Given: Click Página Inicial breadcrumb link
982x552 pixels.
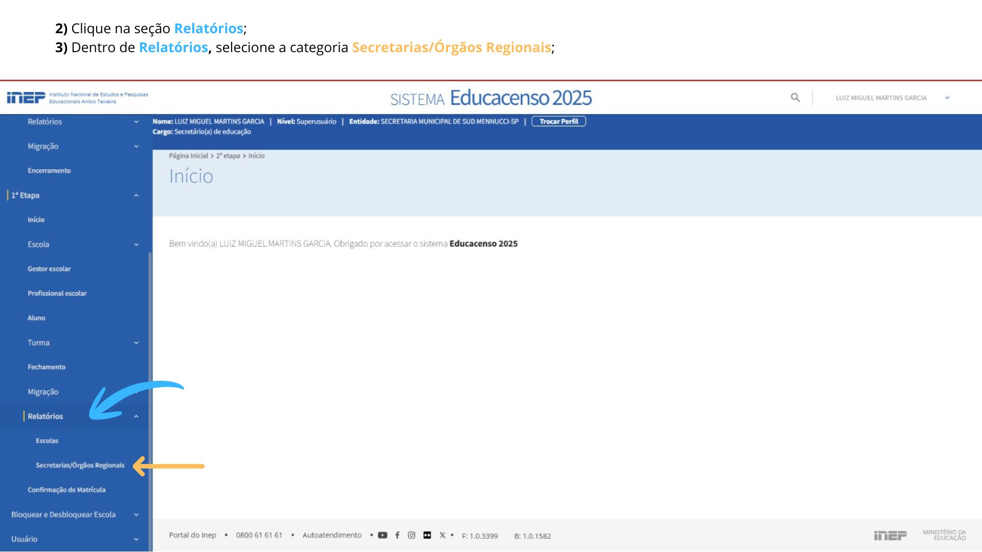Looking at the screenshot, I should click(x=188, y=156).
